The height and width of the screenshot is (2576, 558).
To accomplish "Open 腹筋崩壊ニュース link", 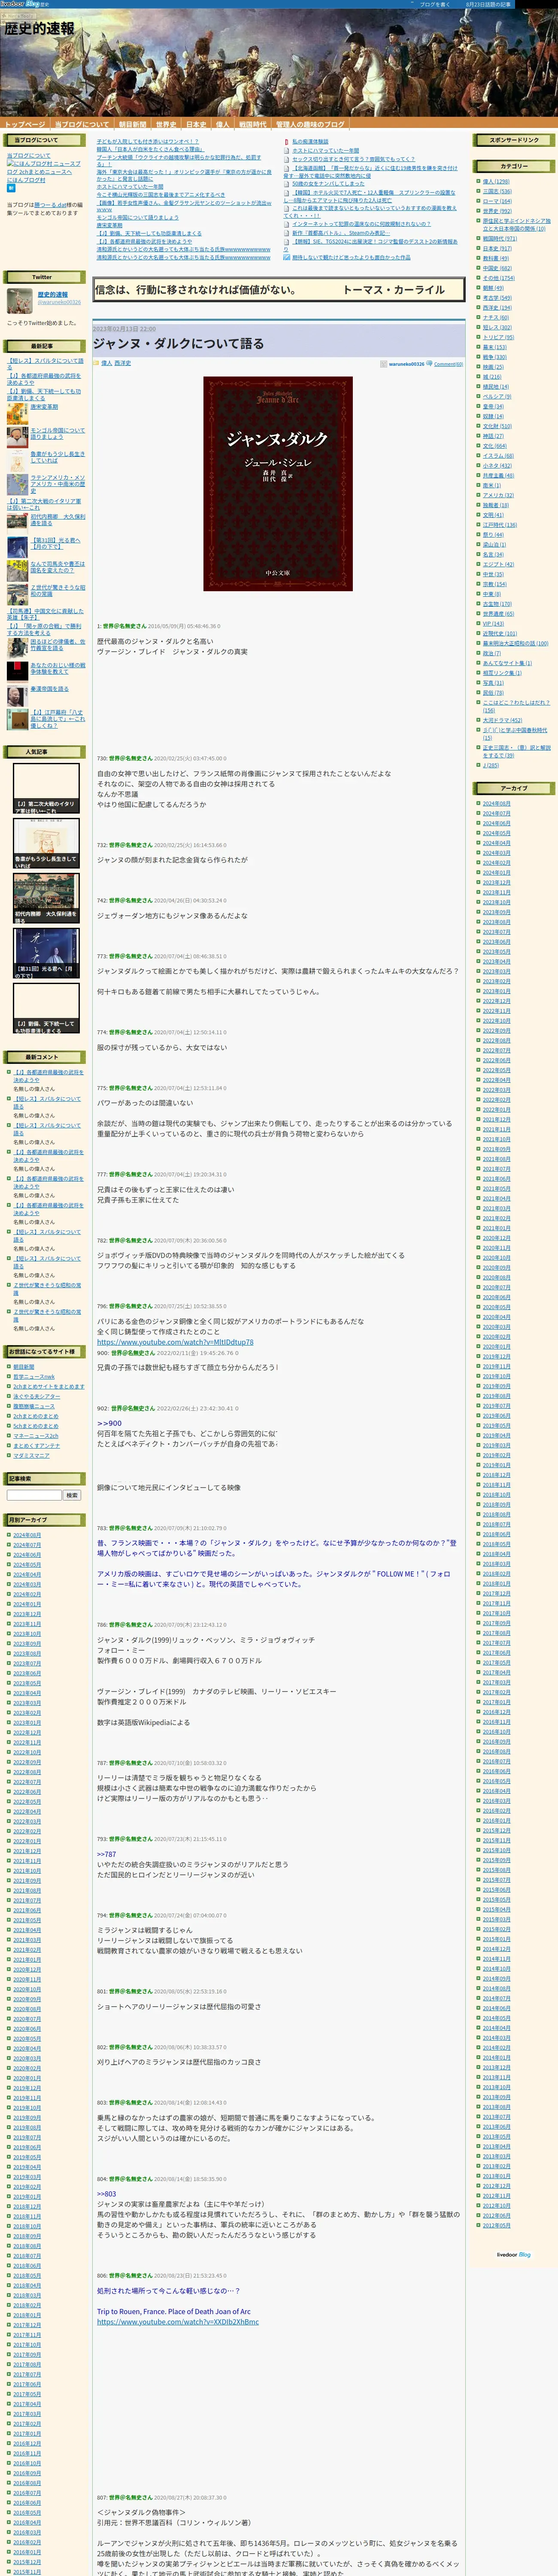I will (x=33, y=1406).
